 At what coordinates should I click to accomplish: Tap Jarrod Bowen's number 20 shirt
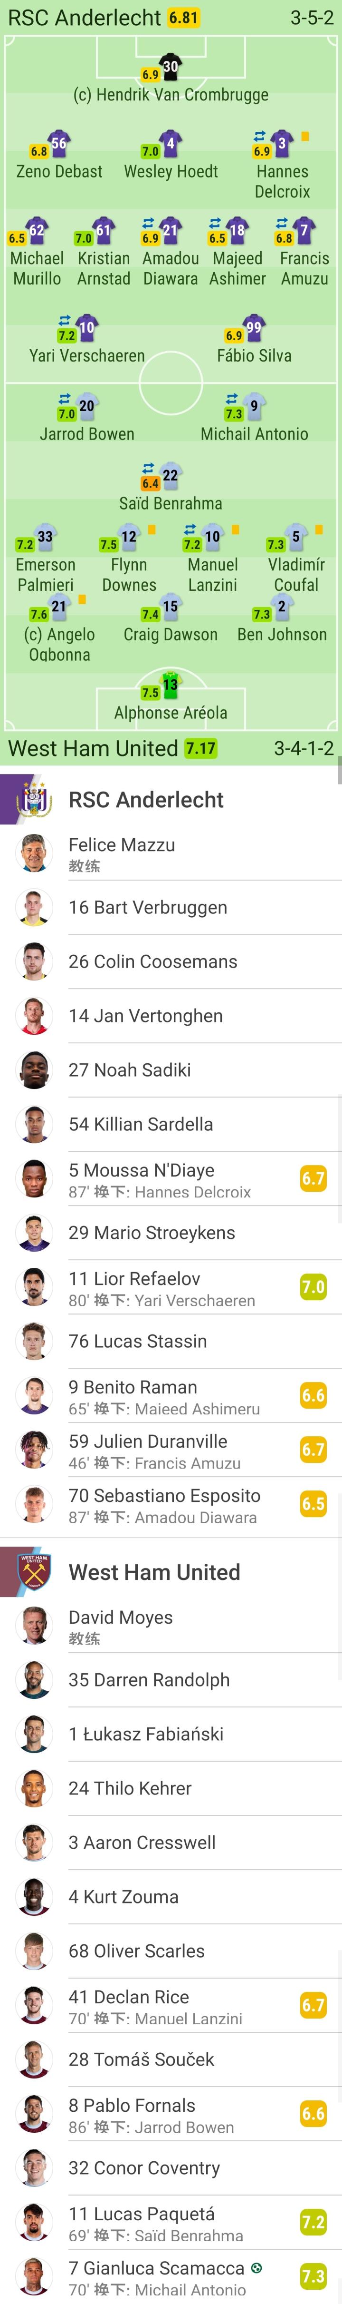[x=85, y=407]
